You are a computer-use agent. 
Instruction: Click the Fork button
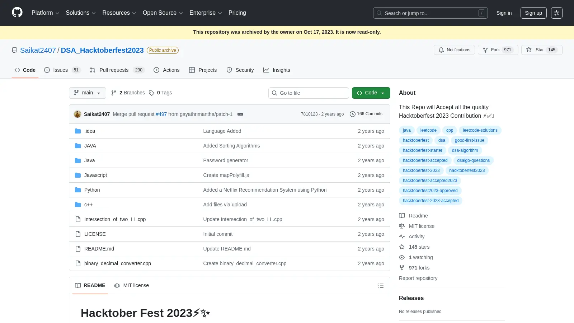[498, 50]
